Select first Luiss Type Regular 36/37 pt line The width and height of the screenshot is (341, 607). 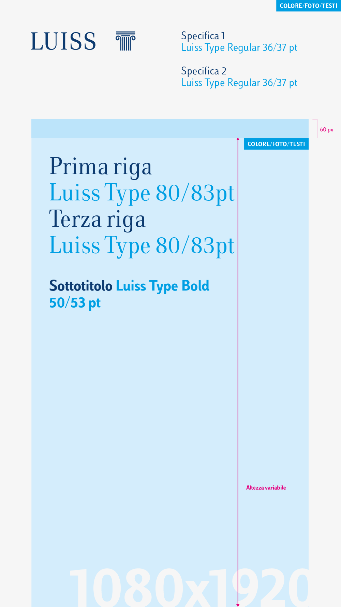pyautogui.click(x=239, y=48)
